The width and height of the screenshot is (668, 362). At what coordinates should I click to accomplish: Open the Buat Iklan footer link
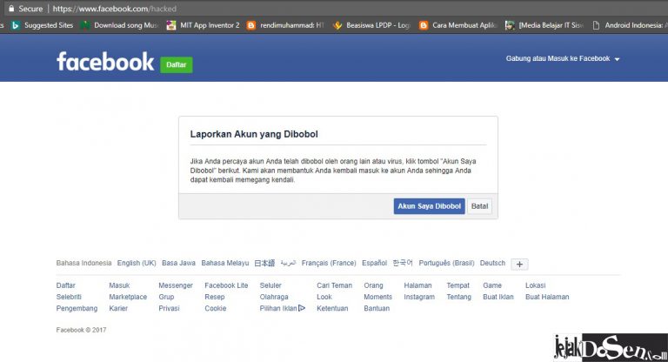coord(498,297)
